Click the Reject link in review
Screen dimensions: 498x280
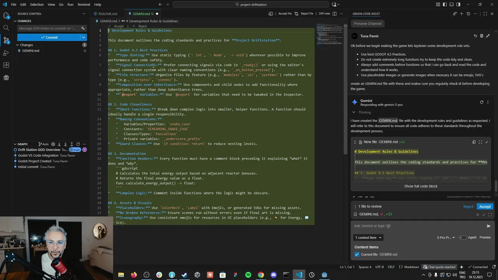[468, 206]
